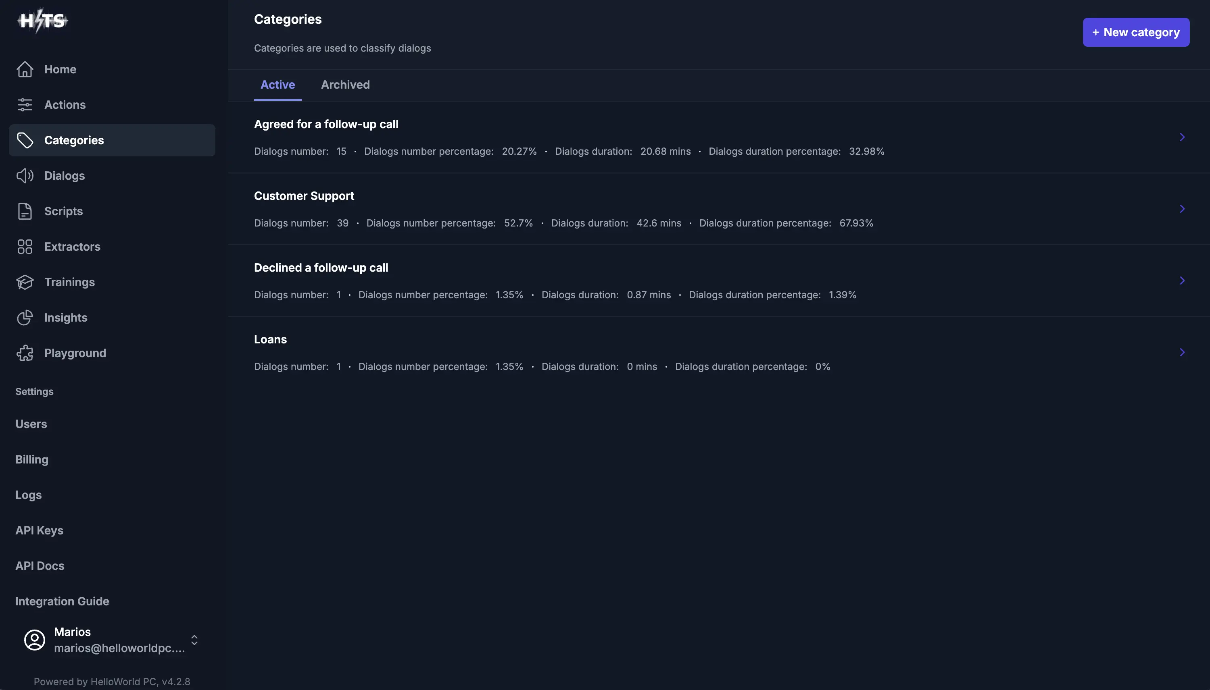
Task: Select the Scripts document icon
Action: click(25, 211)
